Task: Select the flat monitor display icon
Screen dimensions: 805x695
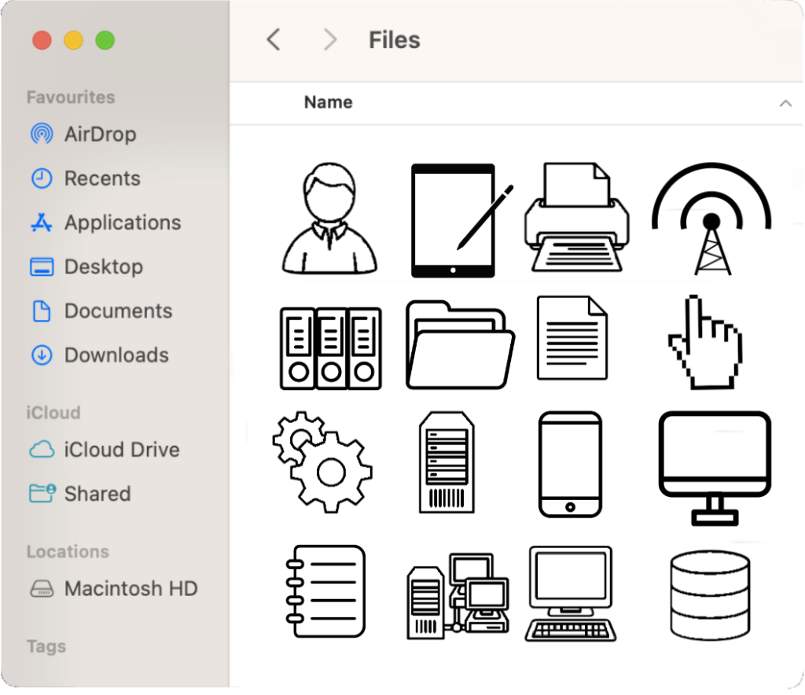Action: (x=715, y=468)
